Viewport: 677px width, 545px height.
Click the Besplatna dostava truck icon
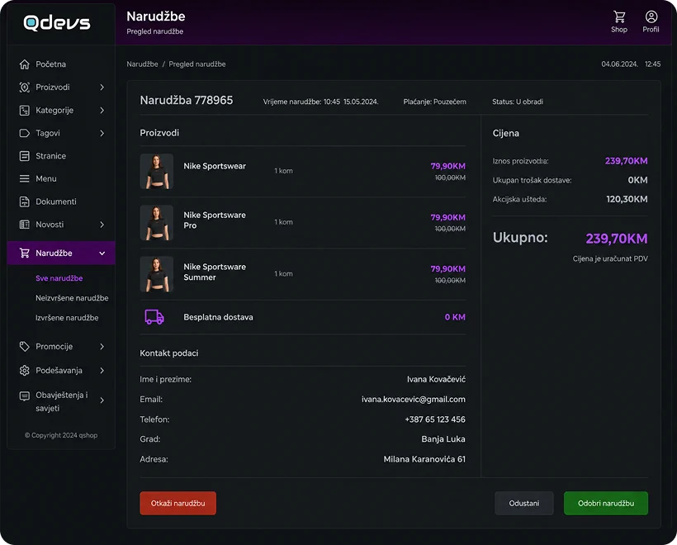tap(154, 317)
